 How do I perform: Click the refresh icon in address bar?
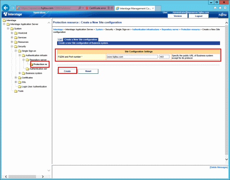click(112, 8)
